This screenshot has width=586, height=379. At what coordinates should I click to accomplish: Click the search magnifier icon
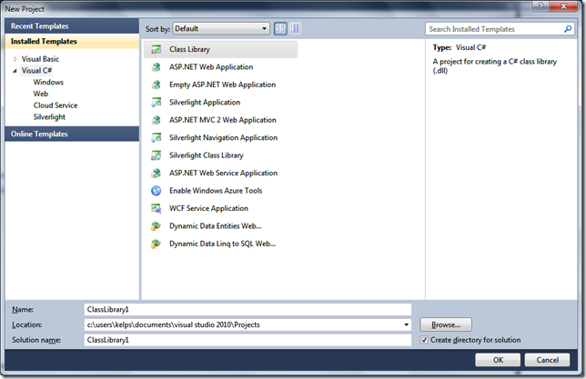tap(568, 29)
